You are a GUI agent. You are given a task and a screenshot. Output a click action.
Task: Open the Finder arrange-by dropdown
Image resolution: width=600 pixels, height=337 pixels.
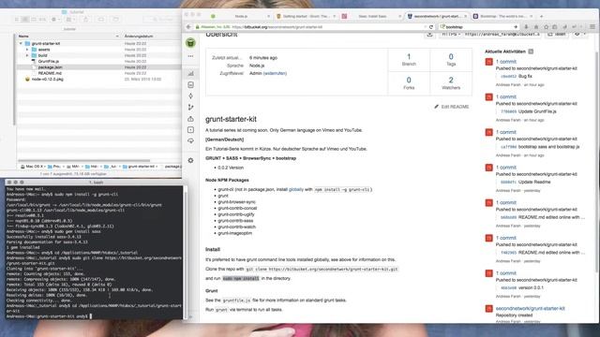(x=70, y=19)
